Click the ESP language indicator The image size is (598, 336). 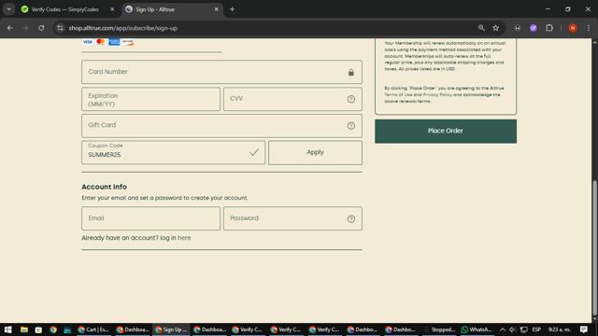(536, 329)
